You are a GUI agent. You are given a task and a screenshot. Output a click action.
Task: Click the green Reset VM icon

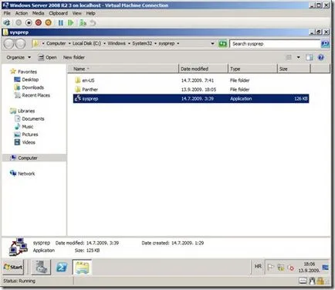coord(70,23)
